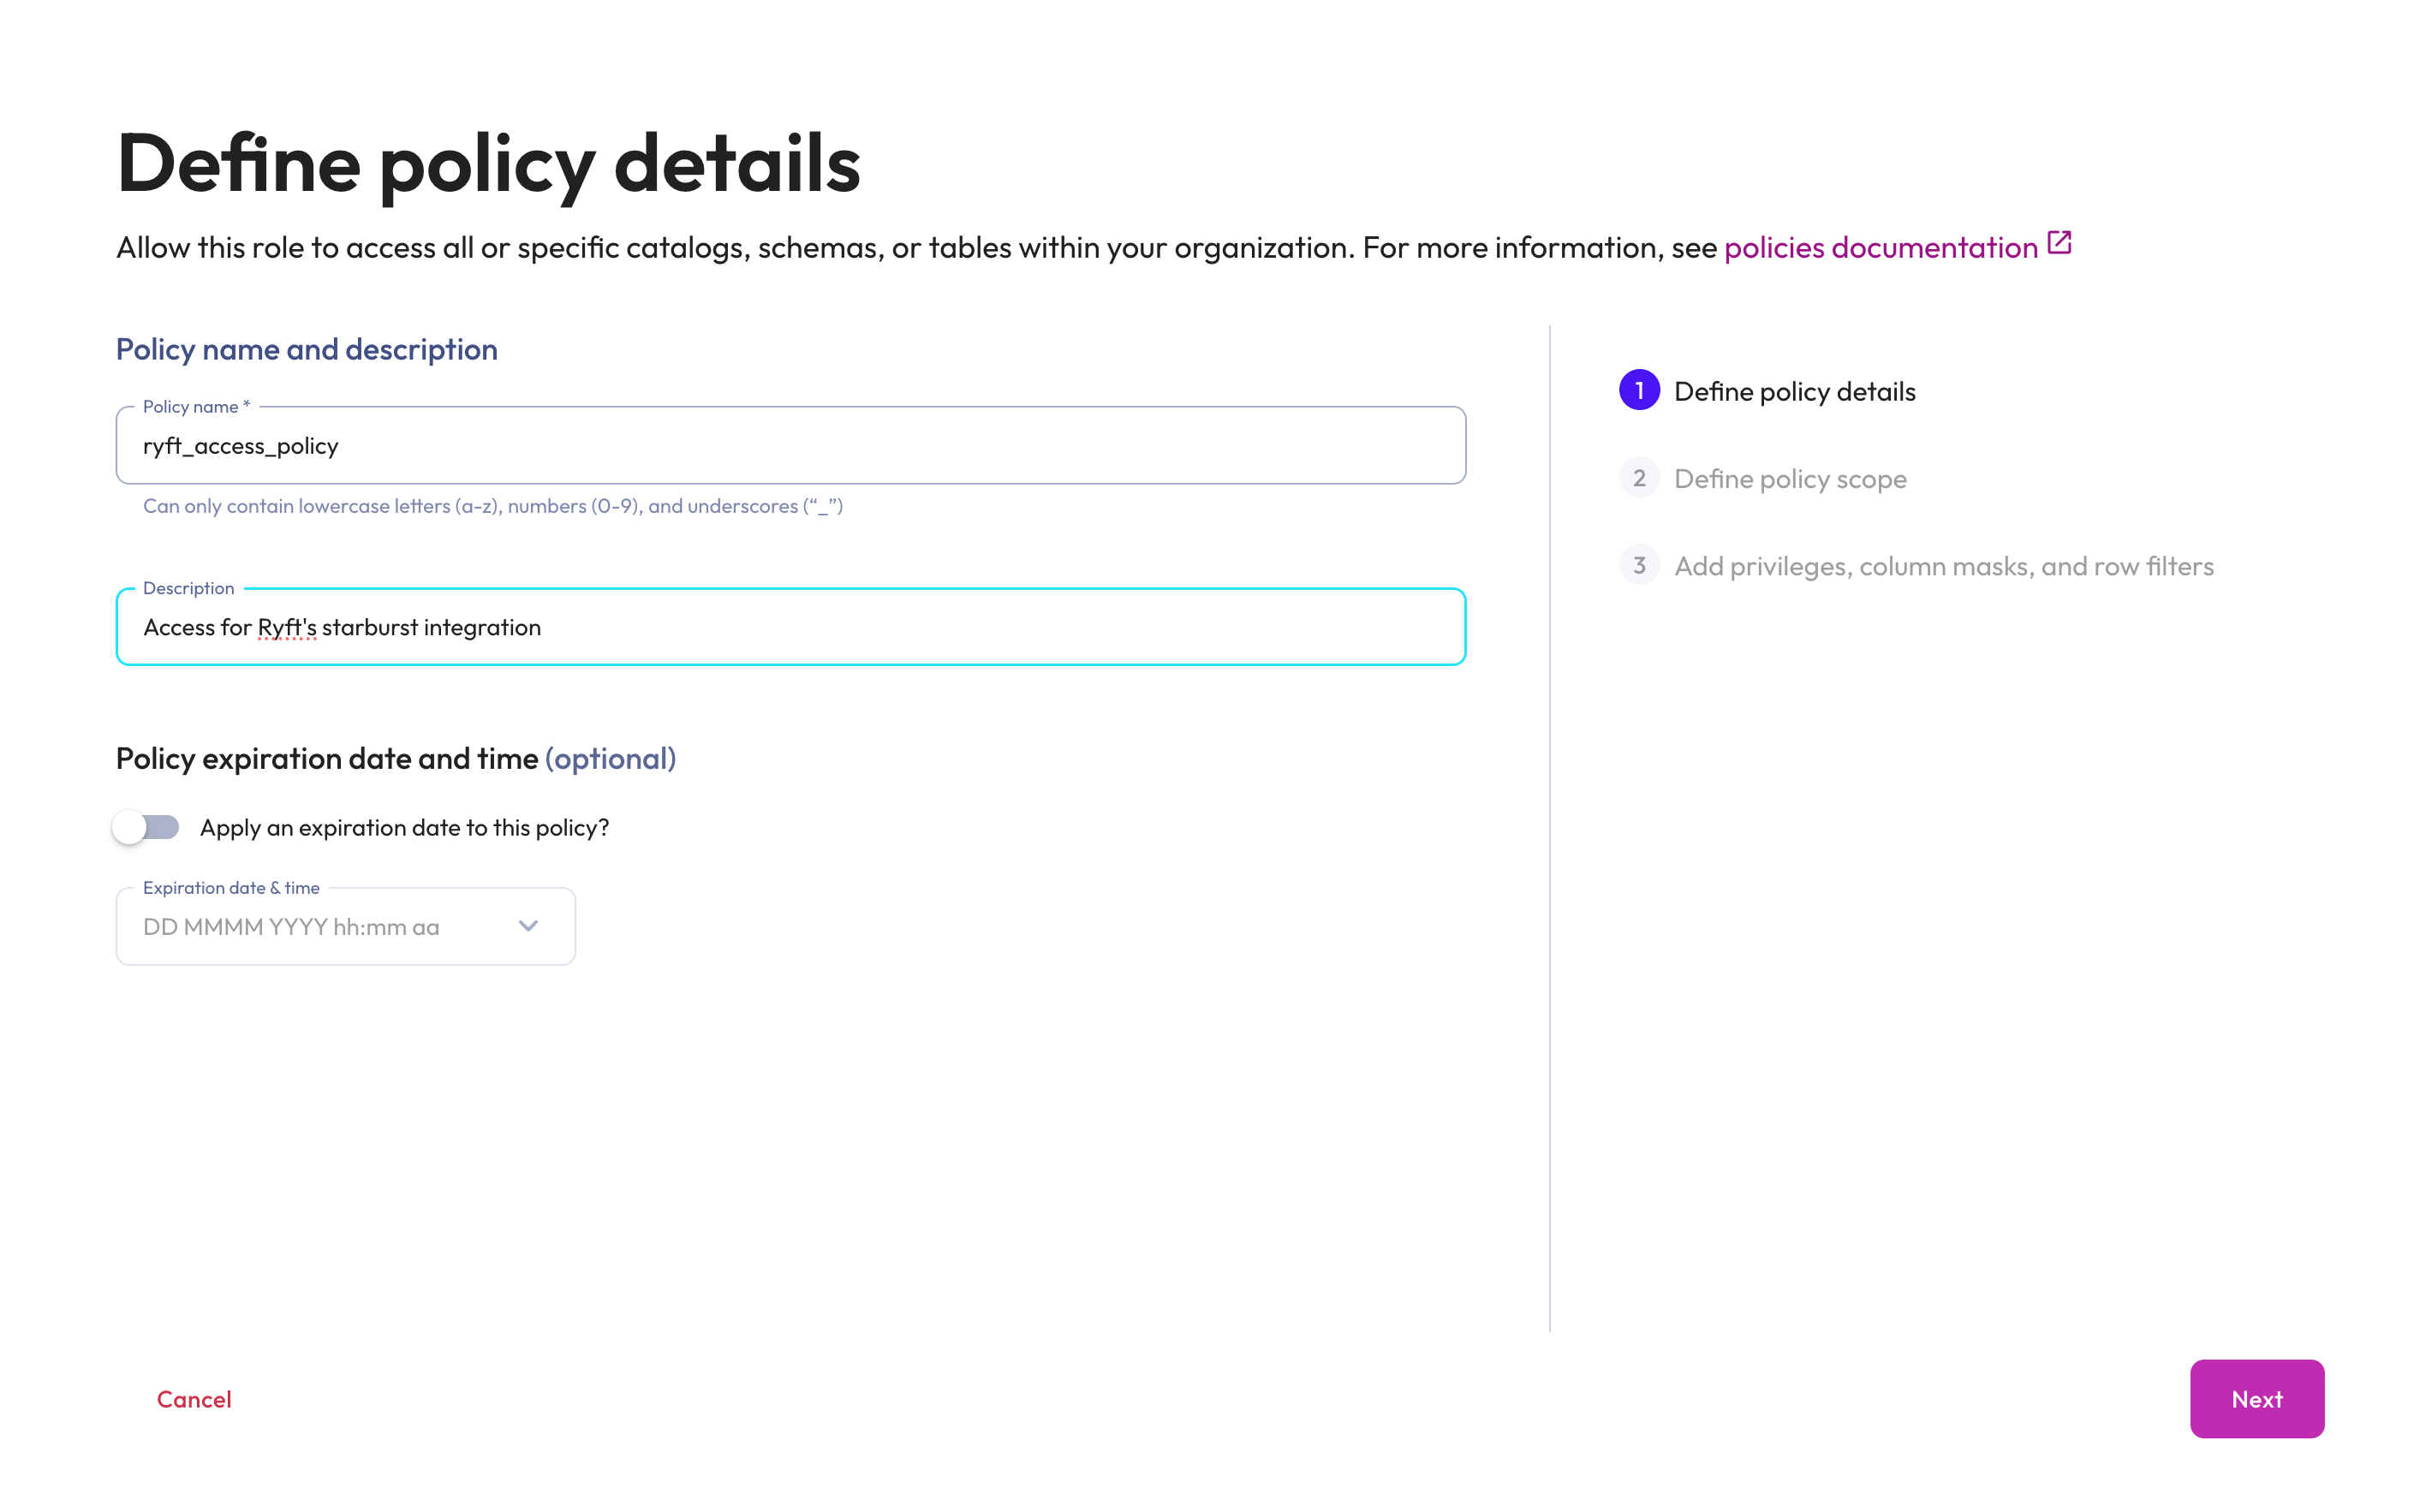Click the external link icon beside policies documentation
2420x1512 pixels.
2059,243
